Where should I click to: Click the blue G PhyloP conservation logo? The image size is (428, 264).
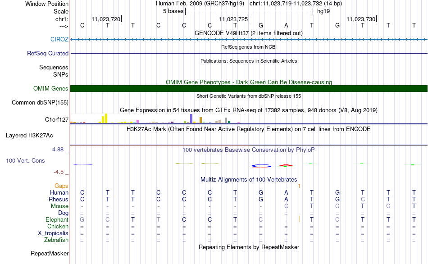coord(261,166)
